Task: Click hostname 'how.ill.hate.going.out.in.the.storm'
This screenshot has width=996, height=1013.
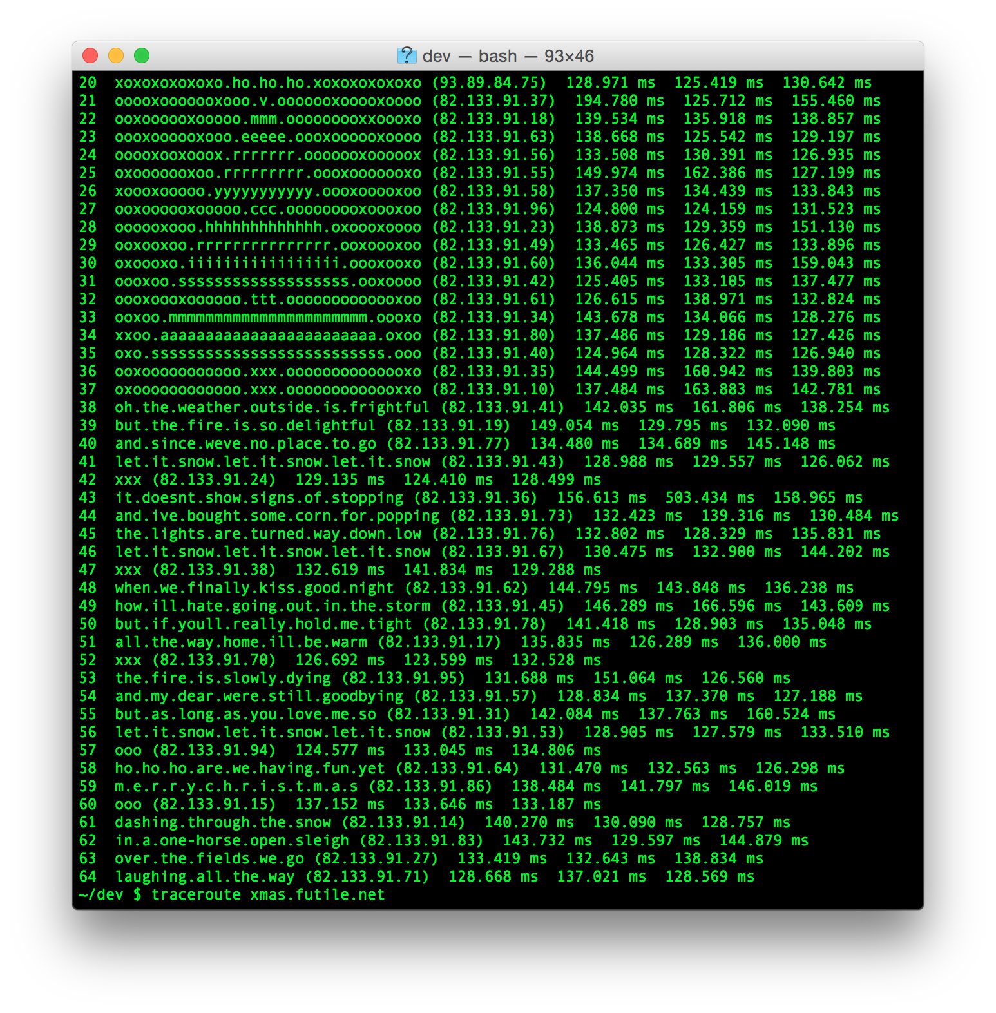Action: 273,606
